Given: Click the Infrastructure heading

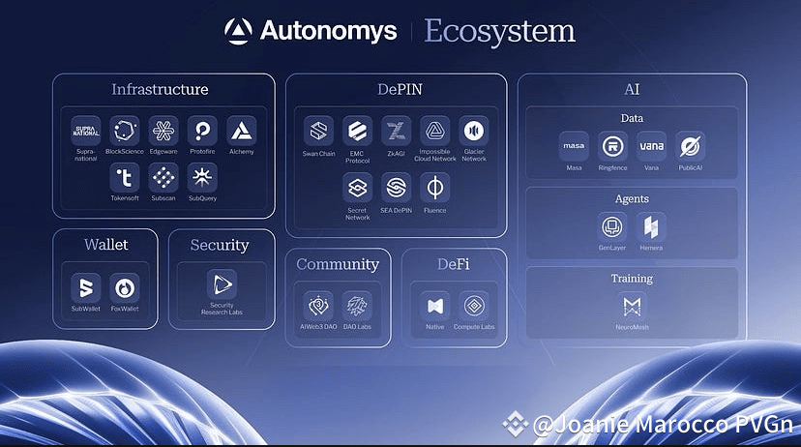Looking at the screenshot, I should pos(160,89).
